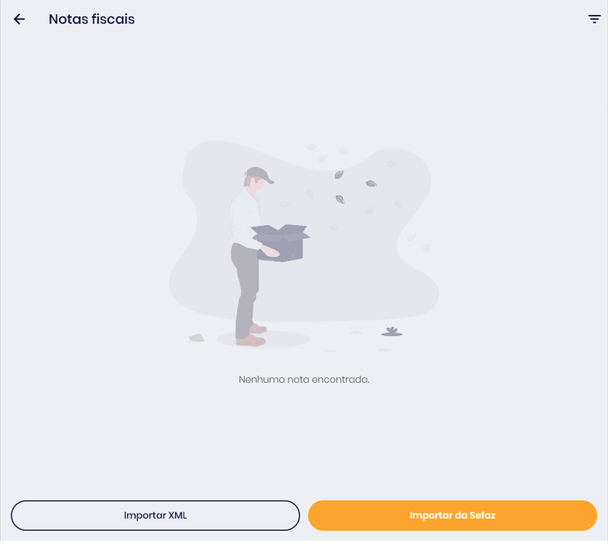Open the filter icon at top right
608x541 pixels.
pos(594,19)
